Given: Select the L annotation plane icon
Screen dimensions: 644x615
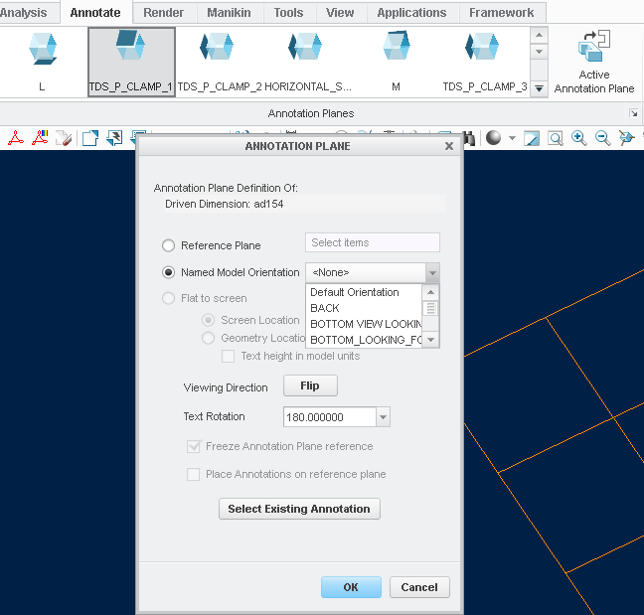Looking at the screenshot, I should click(x=42, y=61).
